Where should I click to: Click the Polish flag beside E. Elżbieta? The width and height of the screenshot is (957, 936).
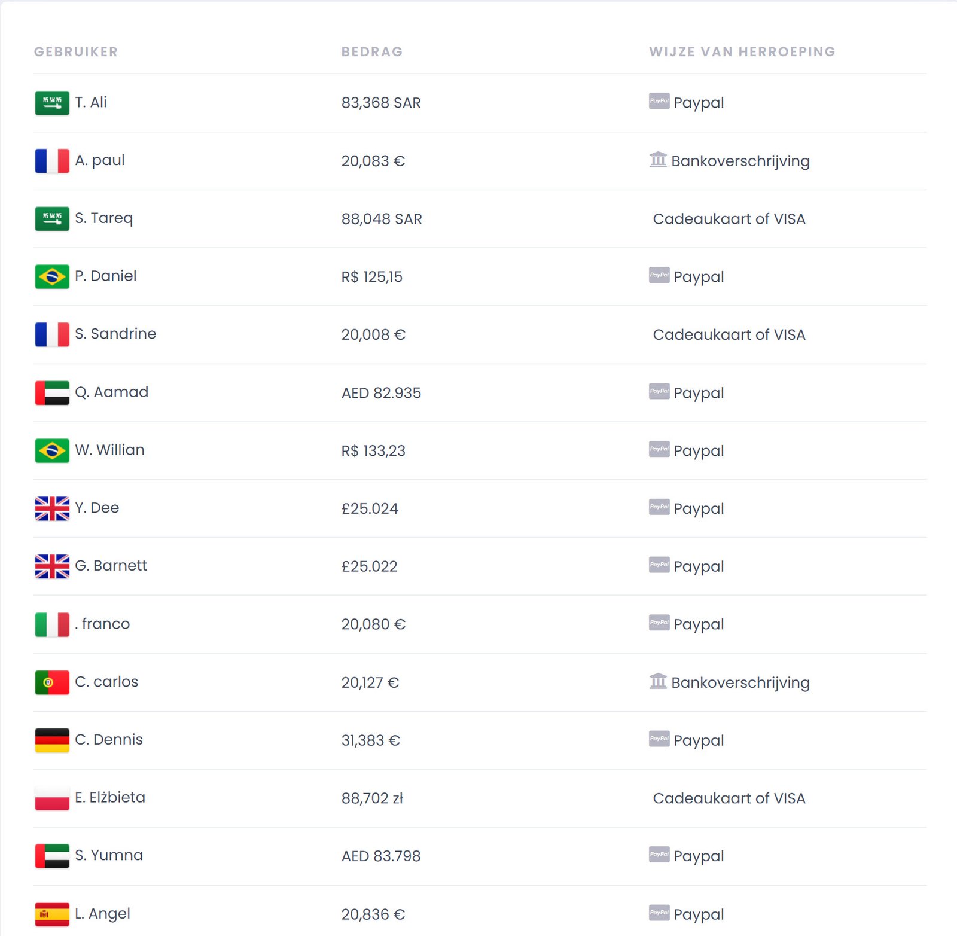[52, 798]
